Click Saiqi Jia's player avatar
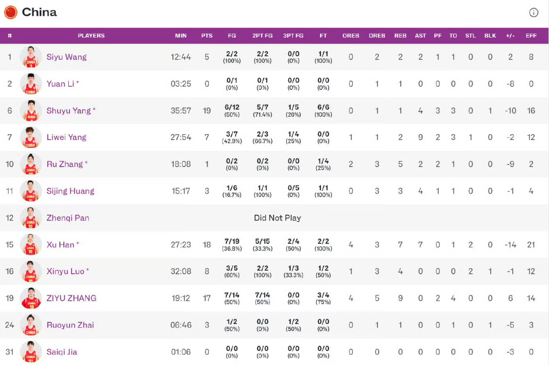 [x=30, y=351]
